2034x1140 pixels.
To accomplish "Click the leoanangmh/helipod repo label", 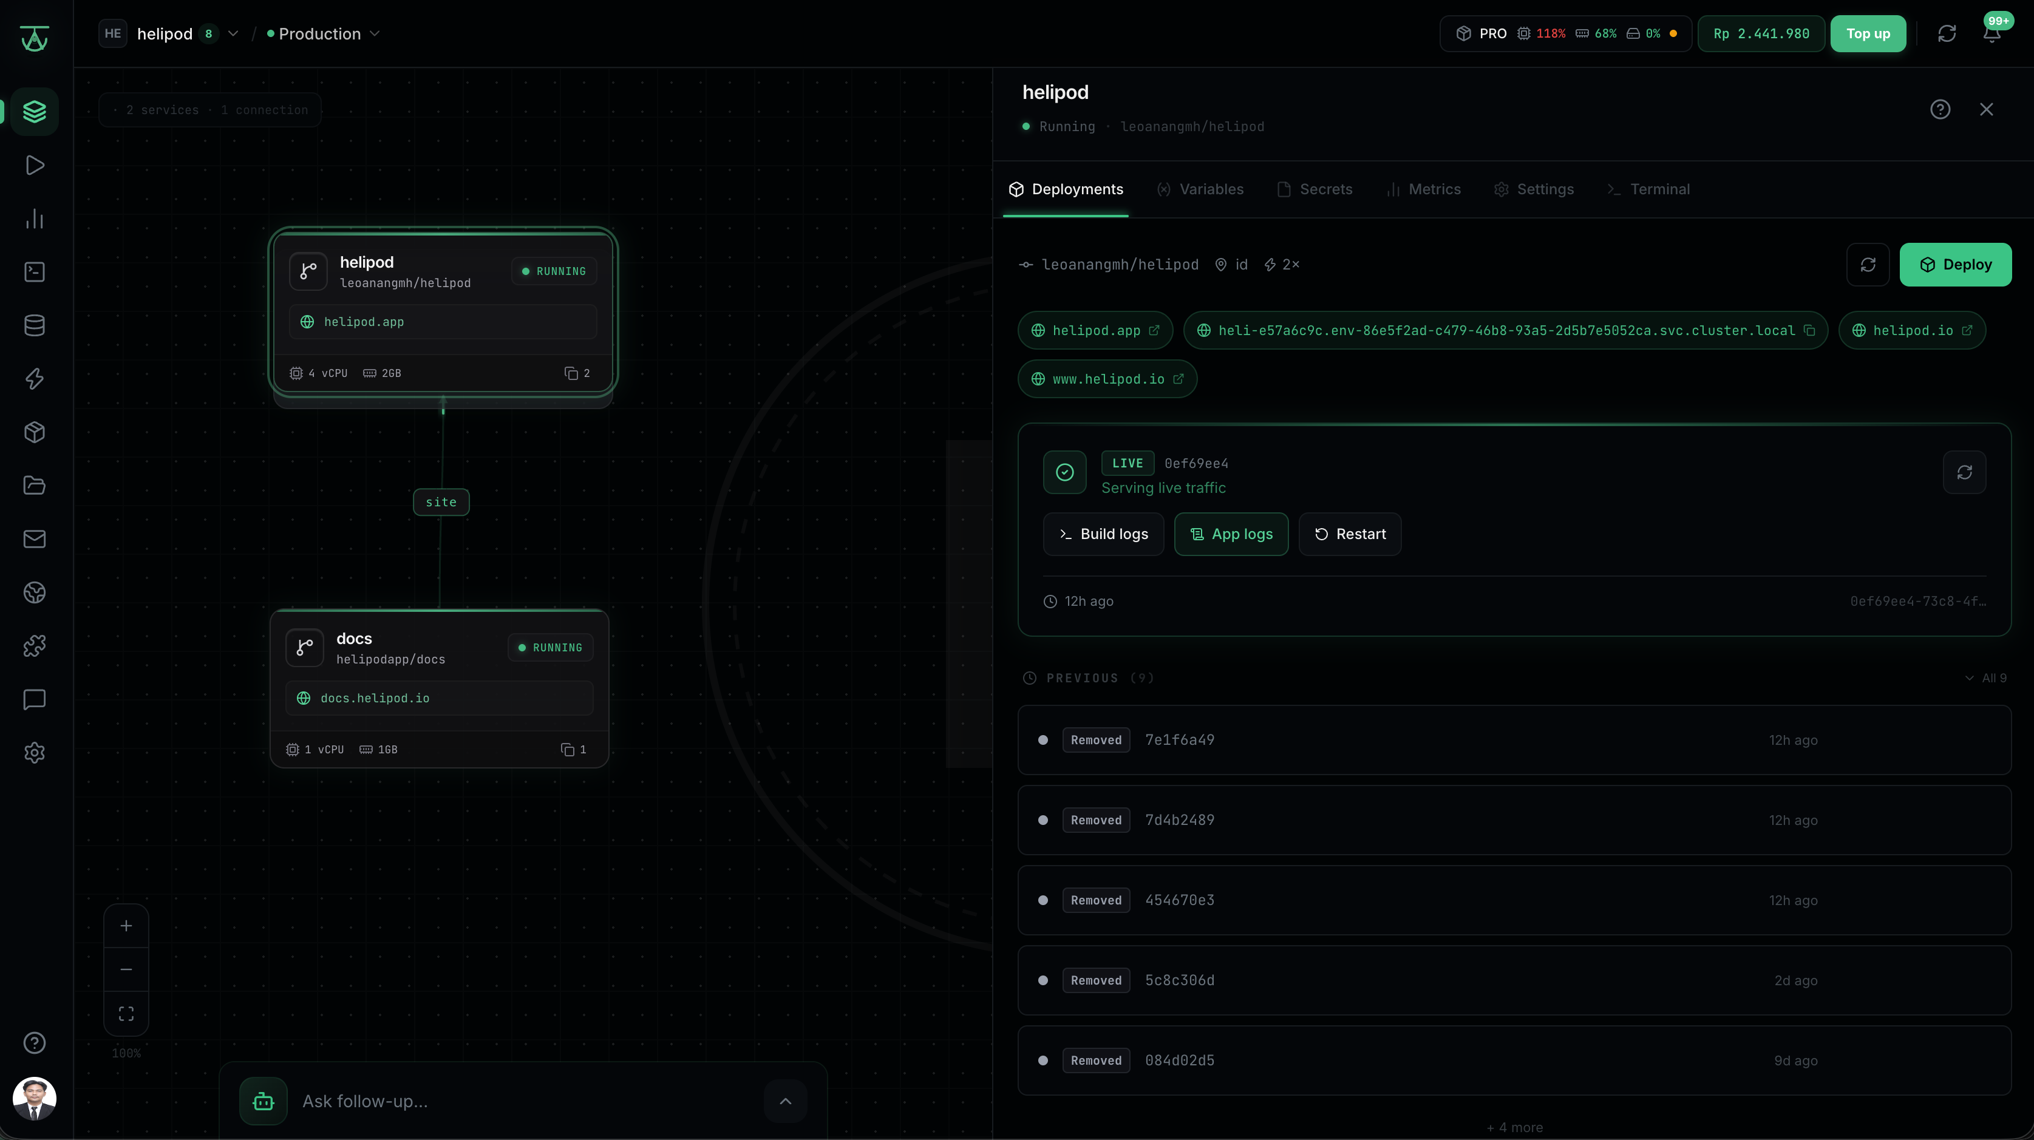I will [x=1109, y=265].
